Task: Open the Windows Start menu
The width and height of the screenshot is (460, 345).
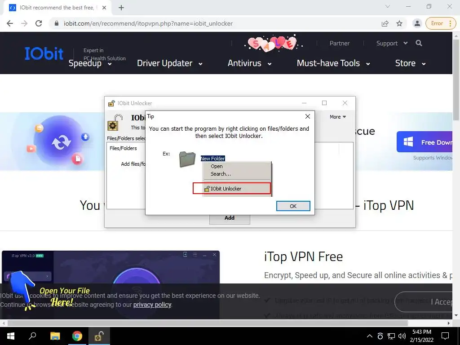Action: click(11, 336)
